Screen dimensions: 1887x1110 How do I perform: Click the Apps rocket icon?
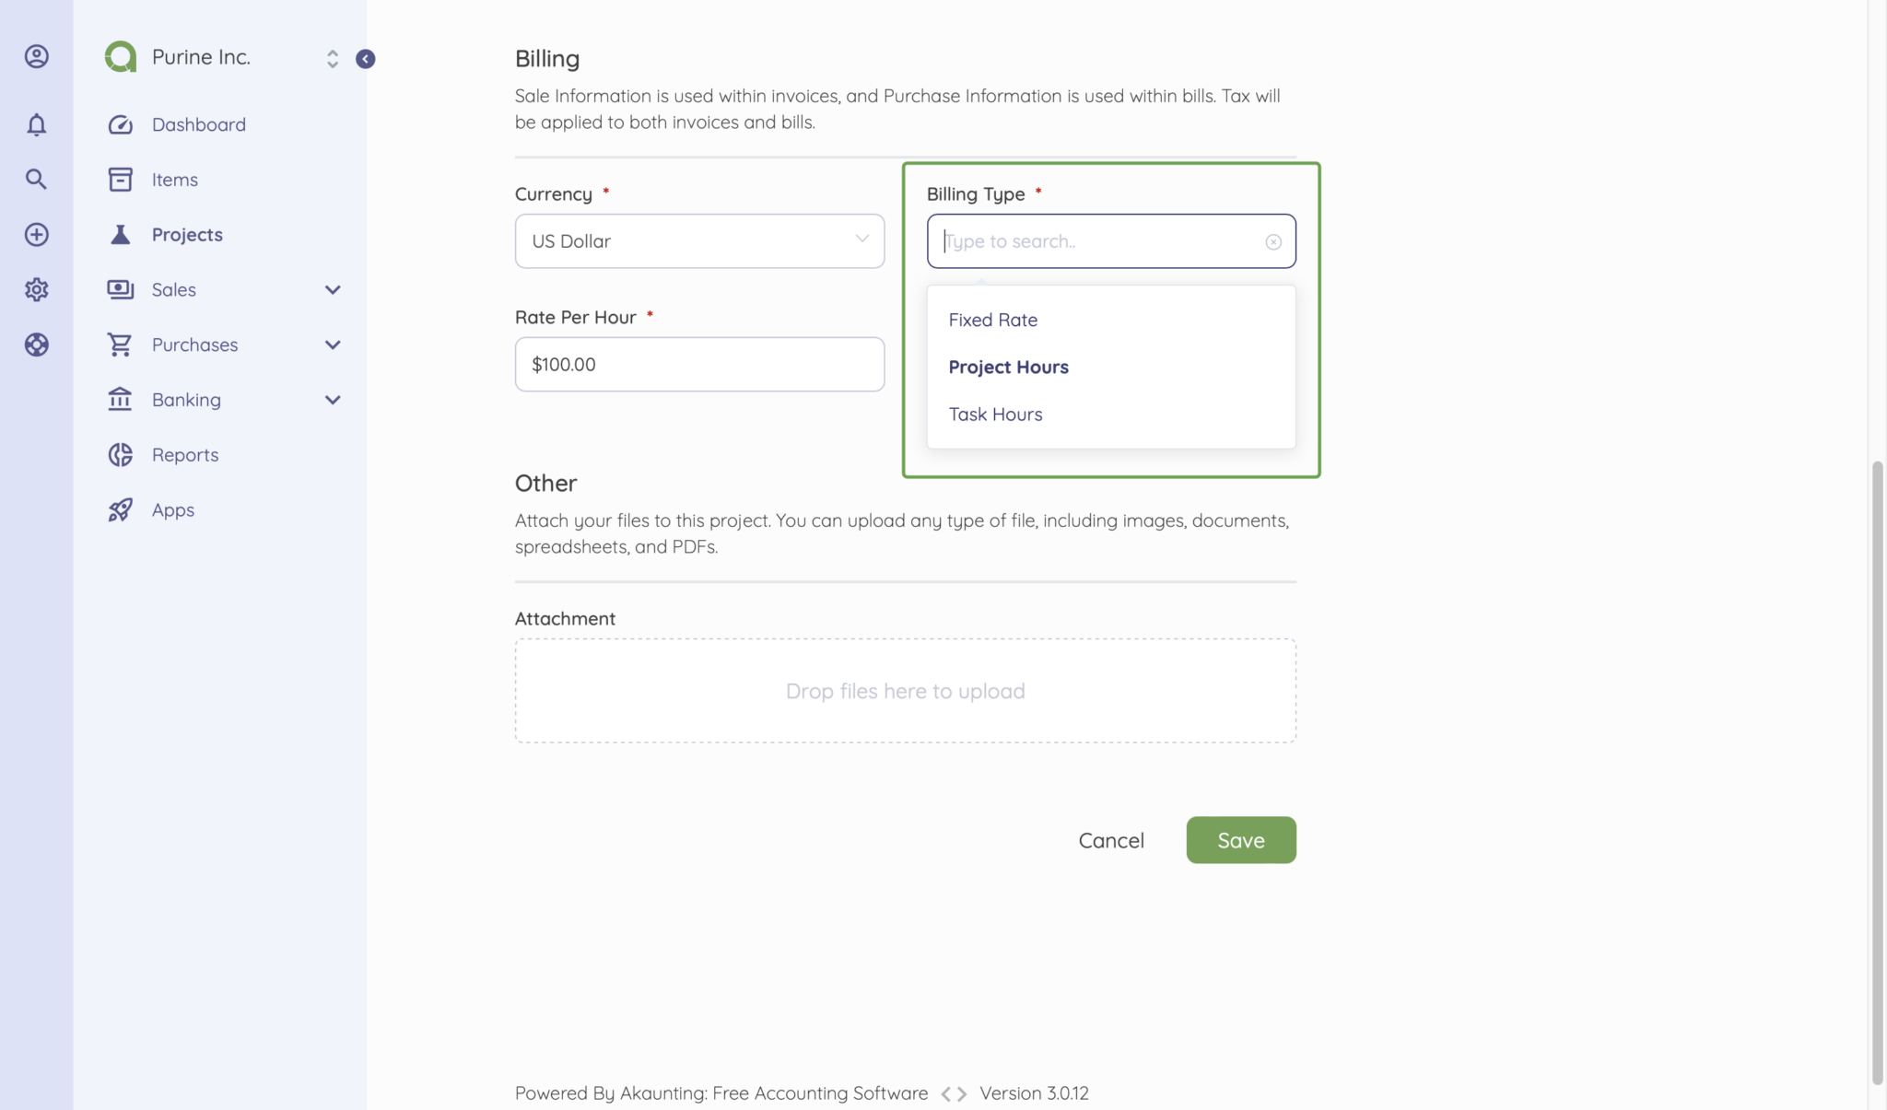point(120,509)
